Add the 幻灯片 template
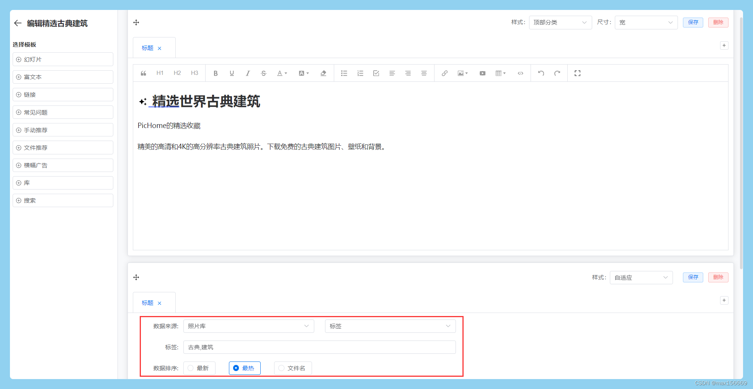The image size is (753, 389). coord(63,59)
